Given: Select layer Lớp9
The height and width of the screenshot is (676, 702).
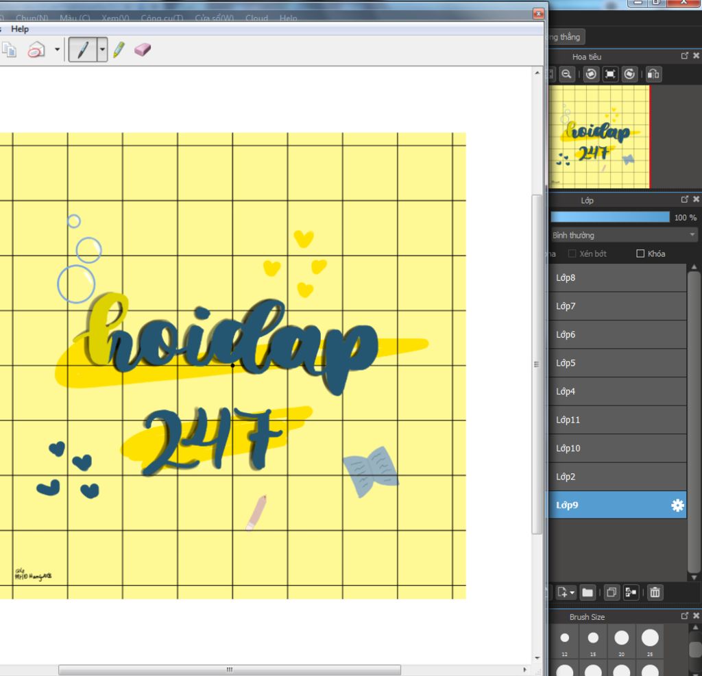Looking at the screenshot, I should [x=617, y=505].
